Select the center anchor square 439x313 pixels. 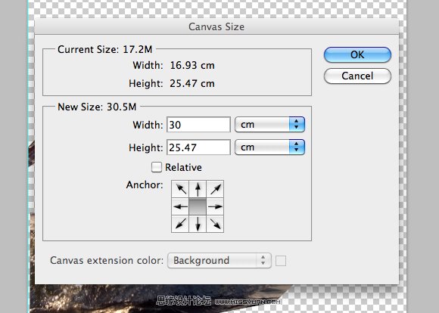(198, 206)
